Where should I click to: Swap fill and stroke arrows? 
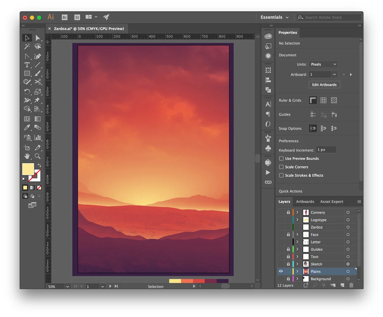[x=39, y=166]
